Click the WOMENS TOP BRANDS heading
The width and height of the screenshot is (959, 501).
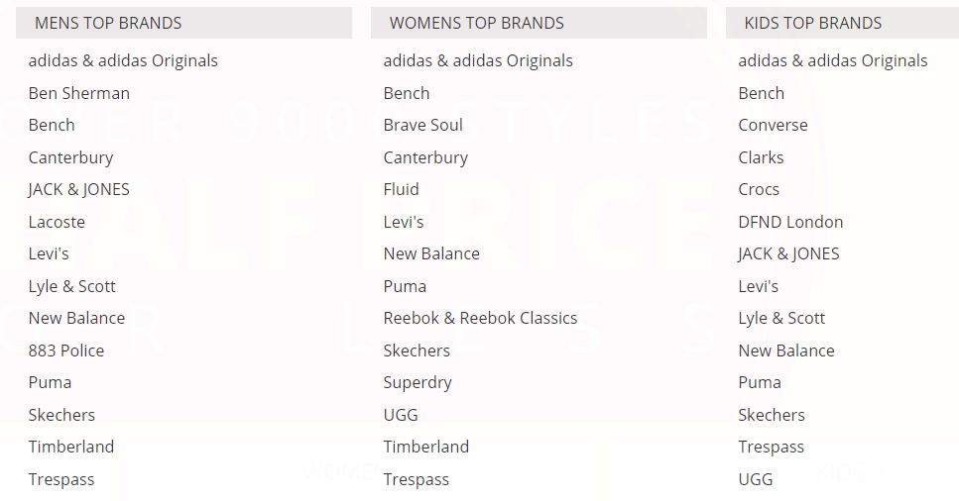pos(477,23)
